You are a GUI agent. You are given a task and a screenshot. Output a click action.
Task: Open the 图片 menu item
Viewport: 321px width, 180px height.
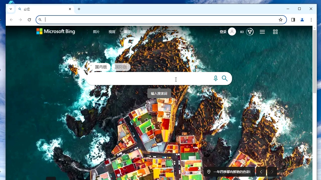(97, 32)
